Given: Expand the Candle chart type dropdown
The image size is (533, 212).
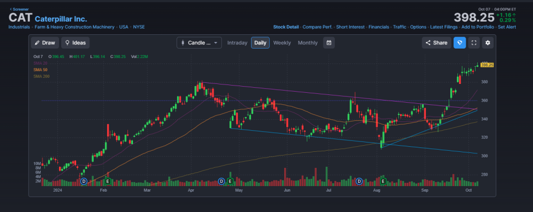Looking at the screenshot, I should click(199, 43).
